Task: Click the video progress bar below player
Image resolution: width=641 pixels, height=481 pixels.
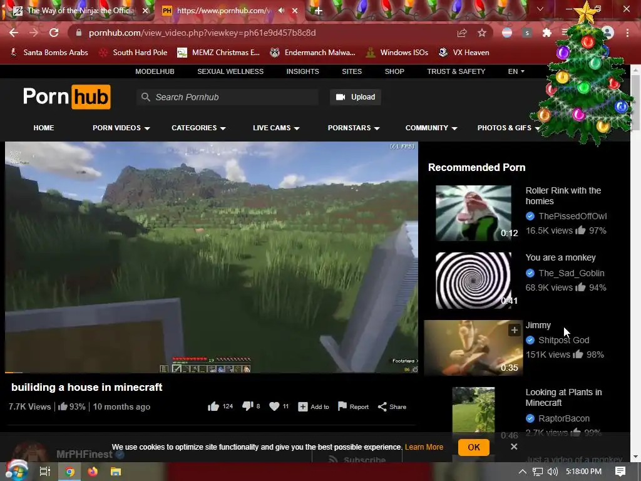Action: click(212, 372)
